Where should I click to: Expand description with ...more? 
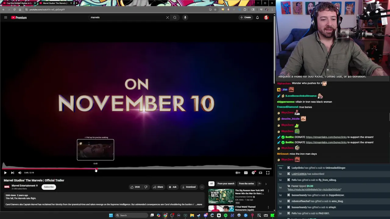tap(199, 204)
